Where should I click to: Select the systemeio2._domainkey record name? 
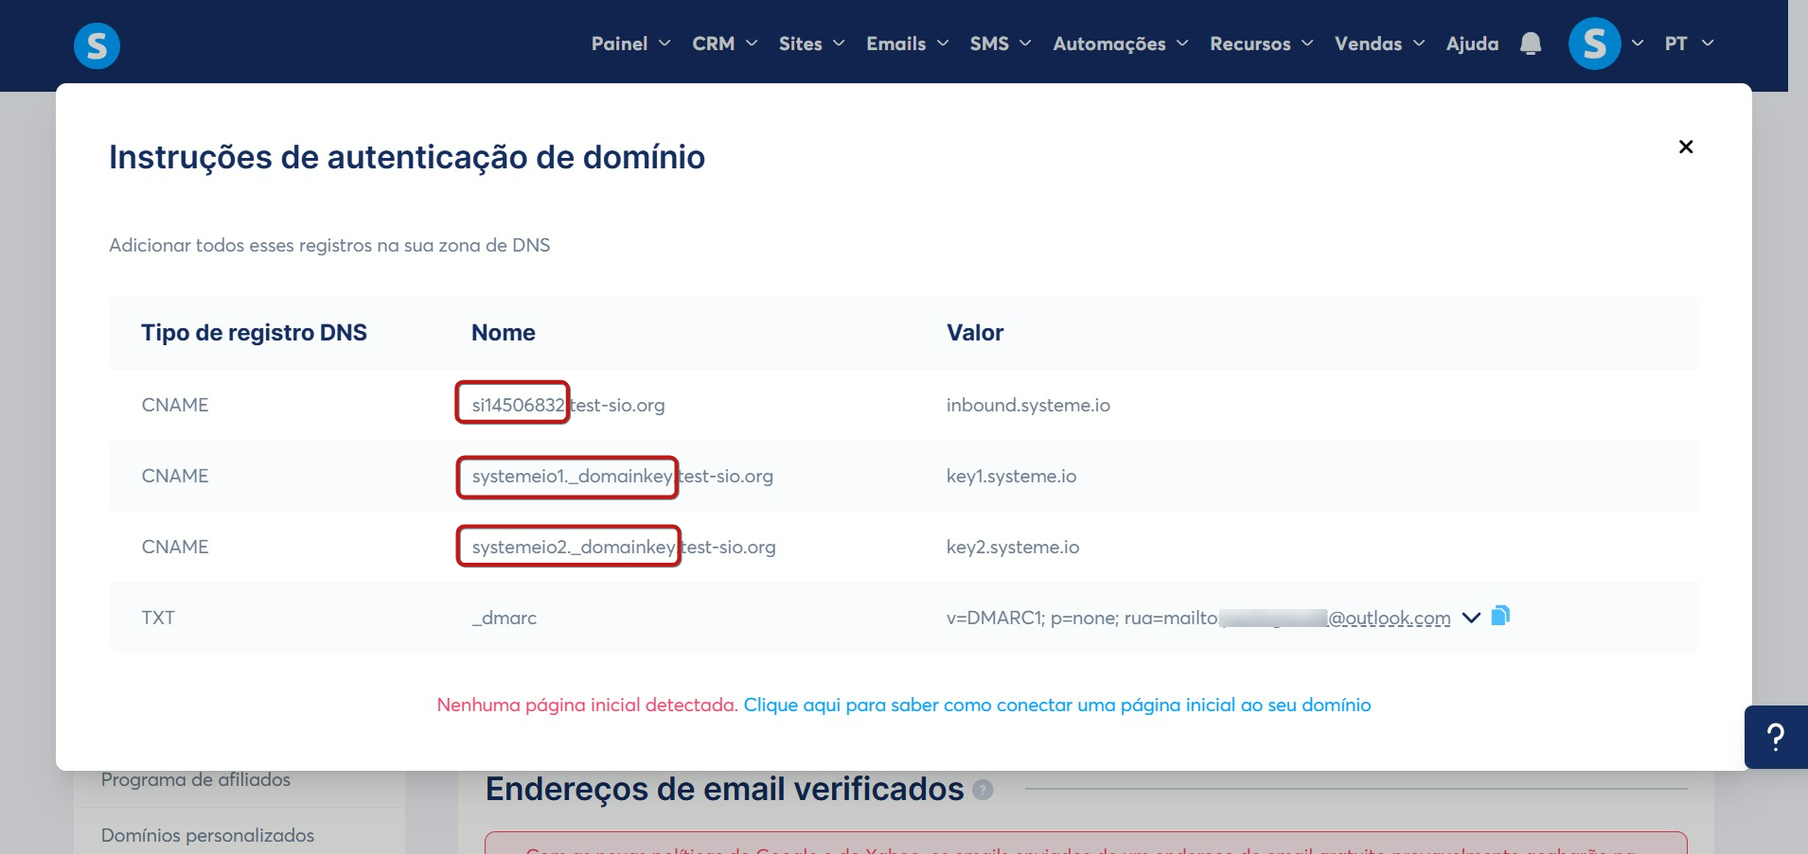click(624, 547)
